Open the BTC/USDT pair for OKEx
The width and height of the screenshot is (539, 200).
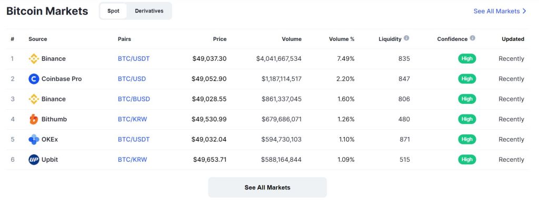point(134,140)
